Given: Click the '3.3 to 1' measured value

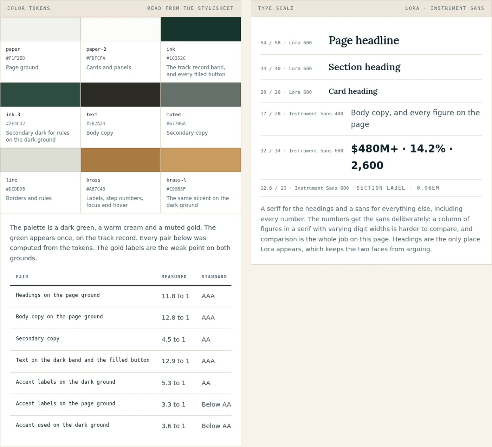Looking at the screenshot, I should point(173,404).
